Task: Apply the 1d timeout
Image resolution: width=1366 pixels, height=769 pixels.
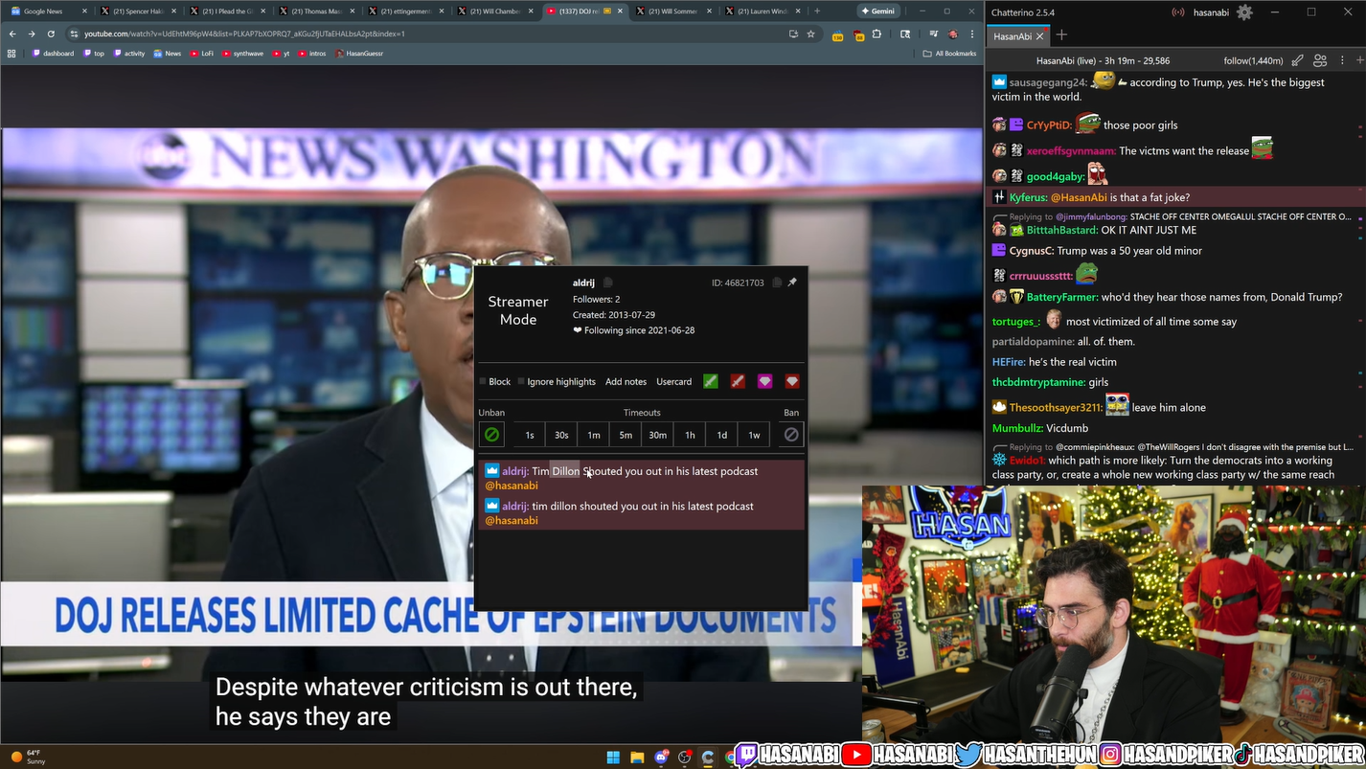Action: 722,435
